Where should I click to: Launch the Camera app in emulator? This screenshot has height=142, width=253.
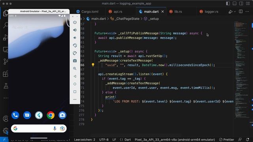pyautogui.click(x=62, y=115)
